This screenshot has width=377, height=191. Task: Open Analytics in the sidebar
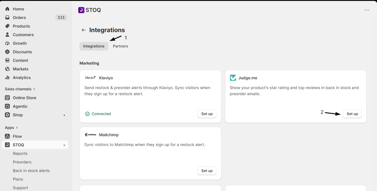(x=22, y=77)
